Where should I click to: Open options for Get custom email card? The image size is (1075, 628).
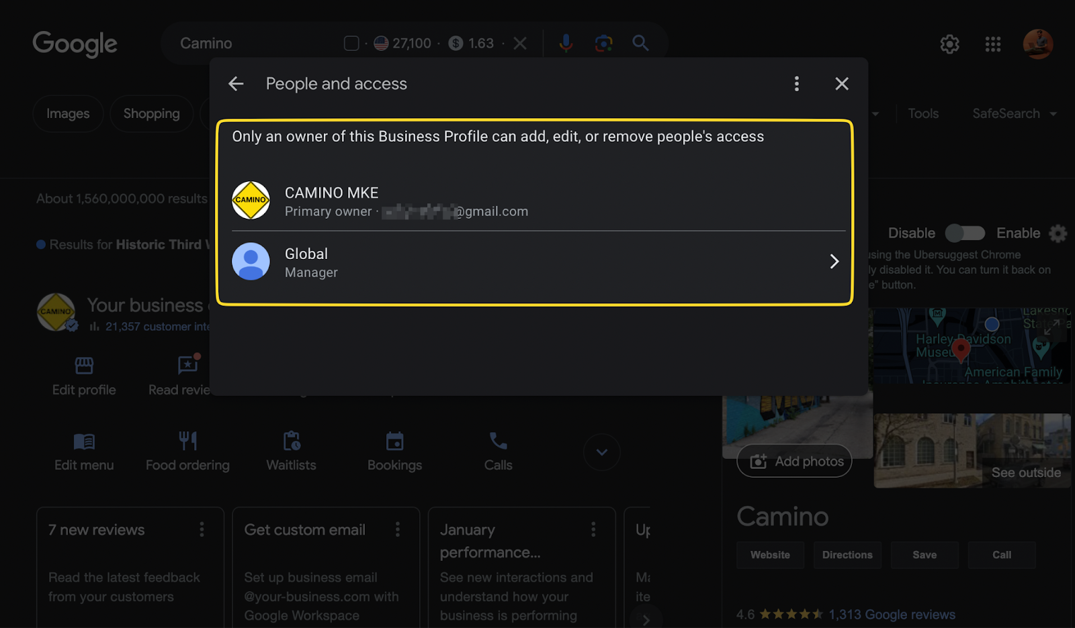(398, 530)
